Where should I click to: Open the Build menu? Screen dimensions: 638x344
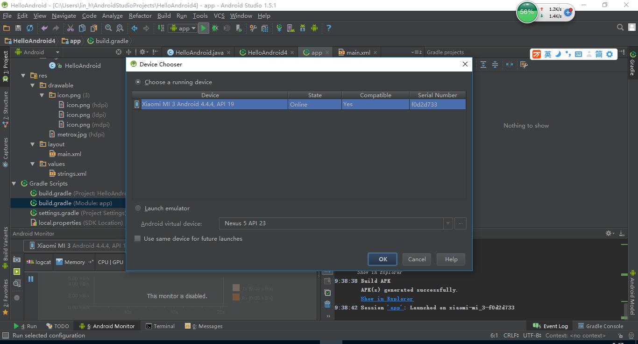click(x=164, y=15)
